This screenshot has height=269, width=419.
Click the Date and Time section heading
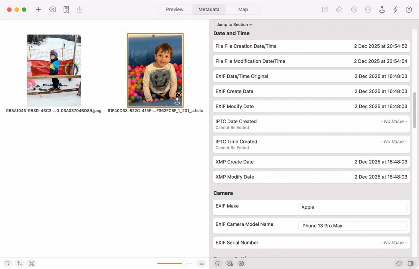pos(231,34)
